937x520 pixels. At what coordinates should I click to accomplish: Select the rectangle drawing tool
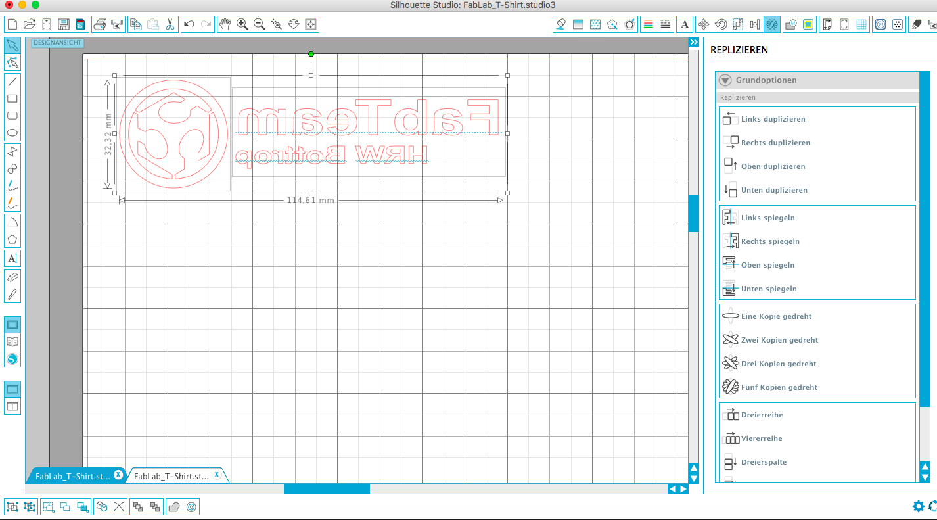12,99
